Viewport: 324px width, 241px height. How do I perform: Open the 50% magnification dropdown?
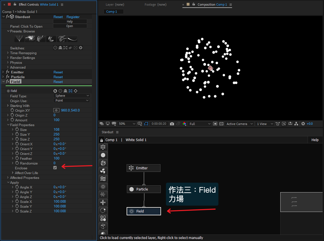click(127, 124)
